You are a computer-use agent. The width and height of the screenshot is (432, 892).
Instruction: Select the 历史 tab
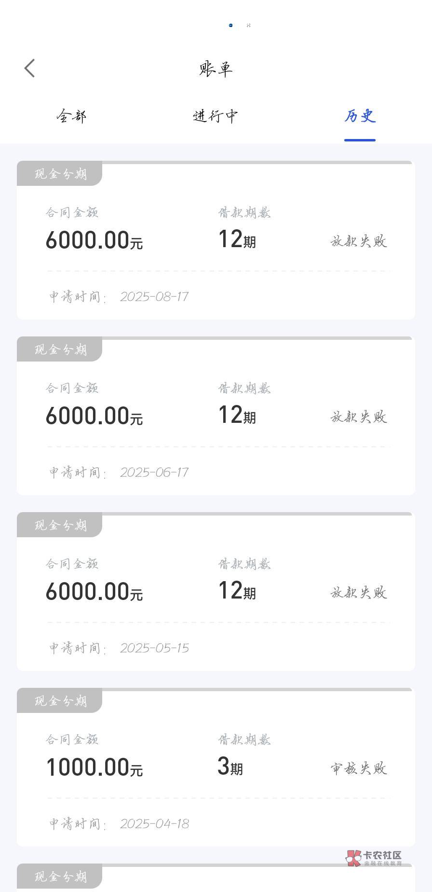tap(360, 116)
